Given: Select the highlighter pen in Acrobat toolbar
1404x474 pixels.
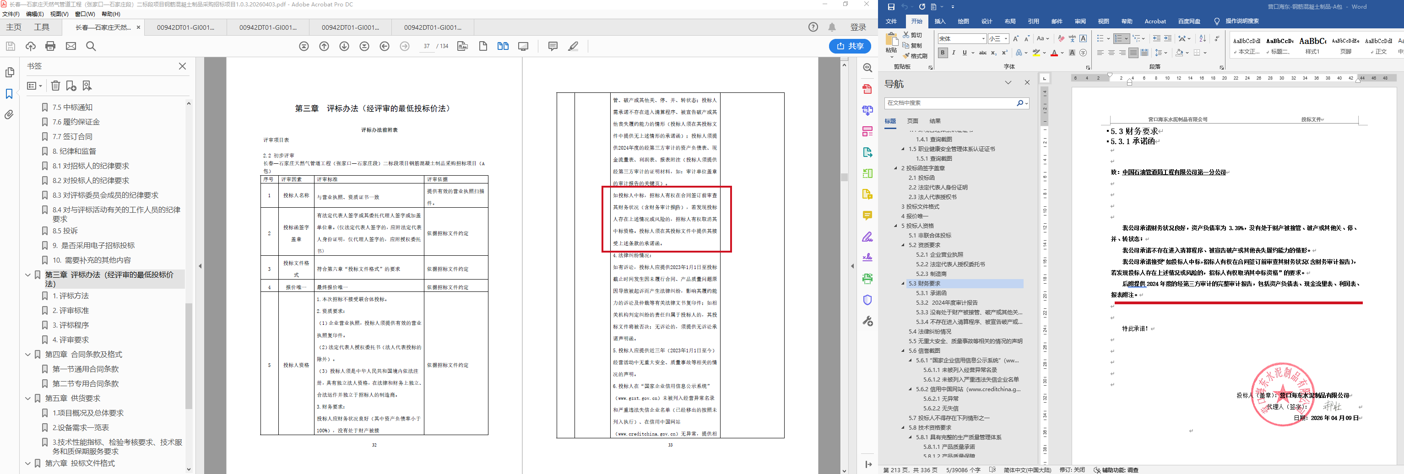Looking at the screenshot, I should 573,46.
